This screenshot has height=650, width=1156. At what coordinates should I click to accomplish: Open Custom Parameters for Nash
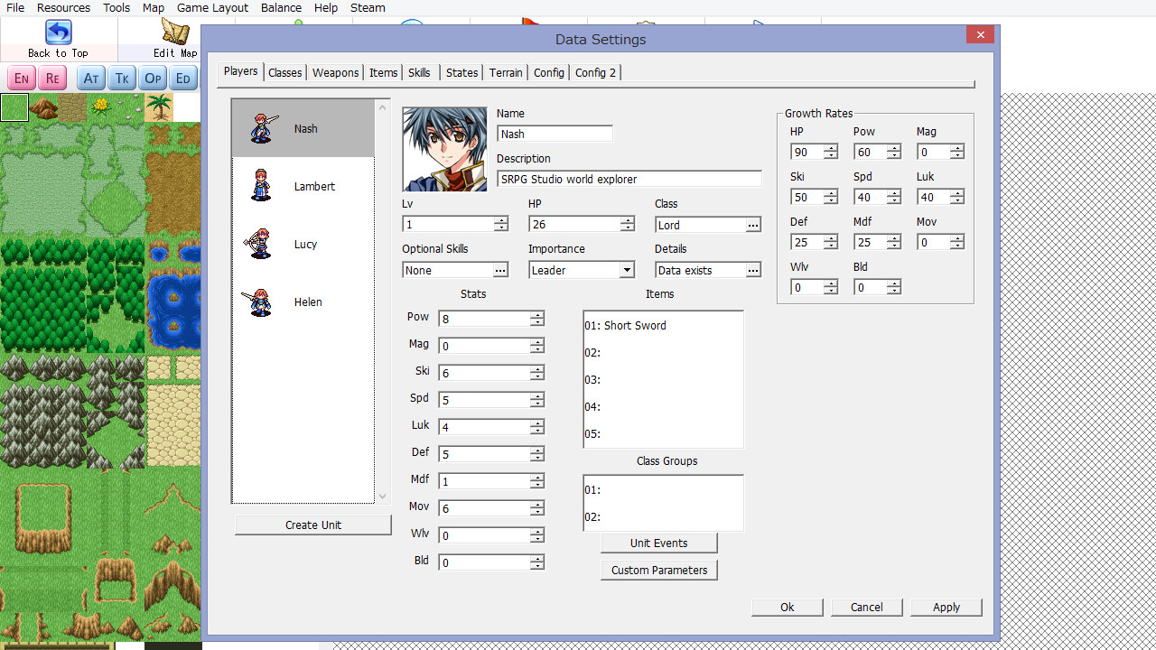pyautogui.click(x=658, y=570)
